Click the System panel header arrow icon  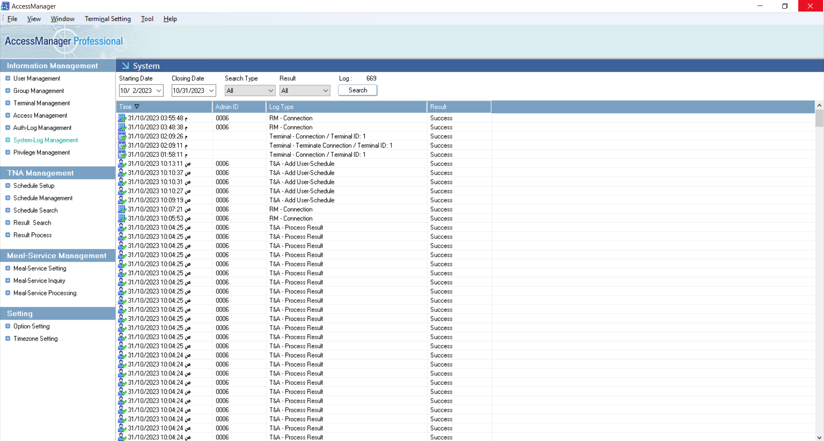click(126, 66)
